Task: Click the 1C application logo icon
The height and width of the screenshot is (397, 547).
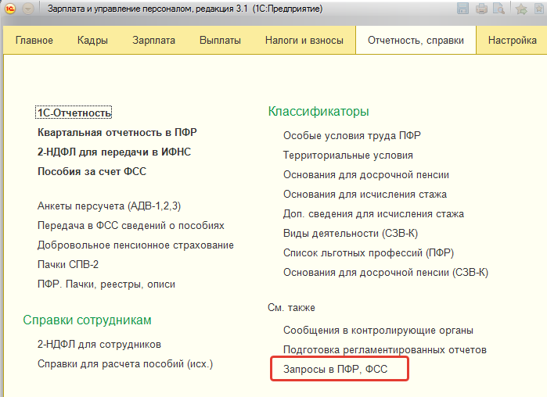Action: pos(9,9)
